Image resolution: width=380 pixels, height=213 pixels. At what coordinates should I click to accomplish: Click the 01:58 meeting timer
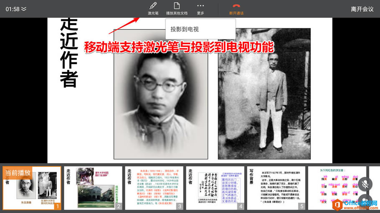[x=12, y=9]
